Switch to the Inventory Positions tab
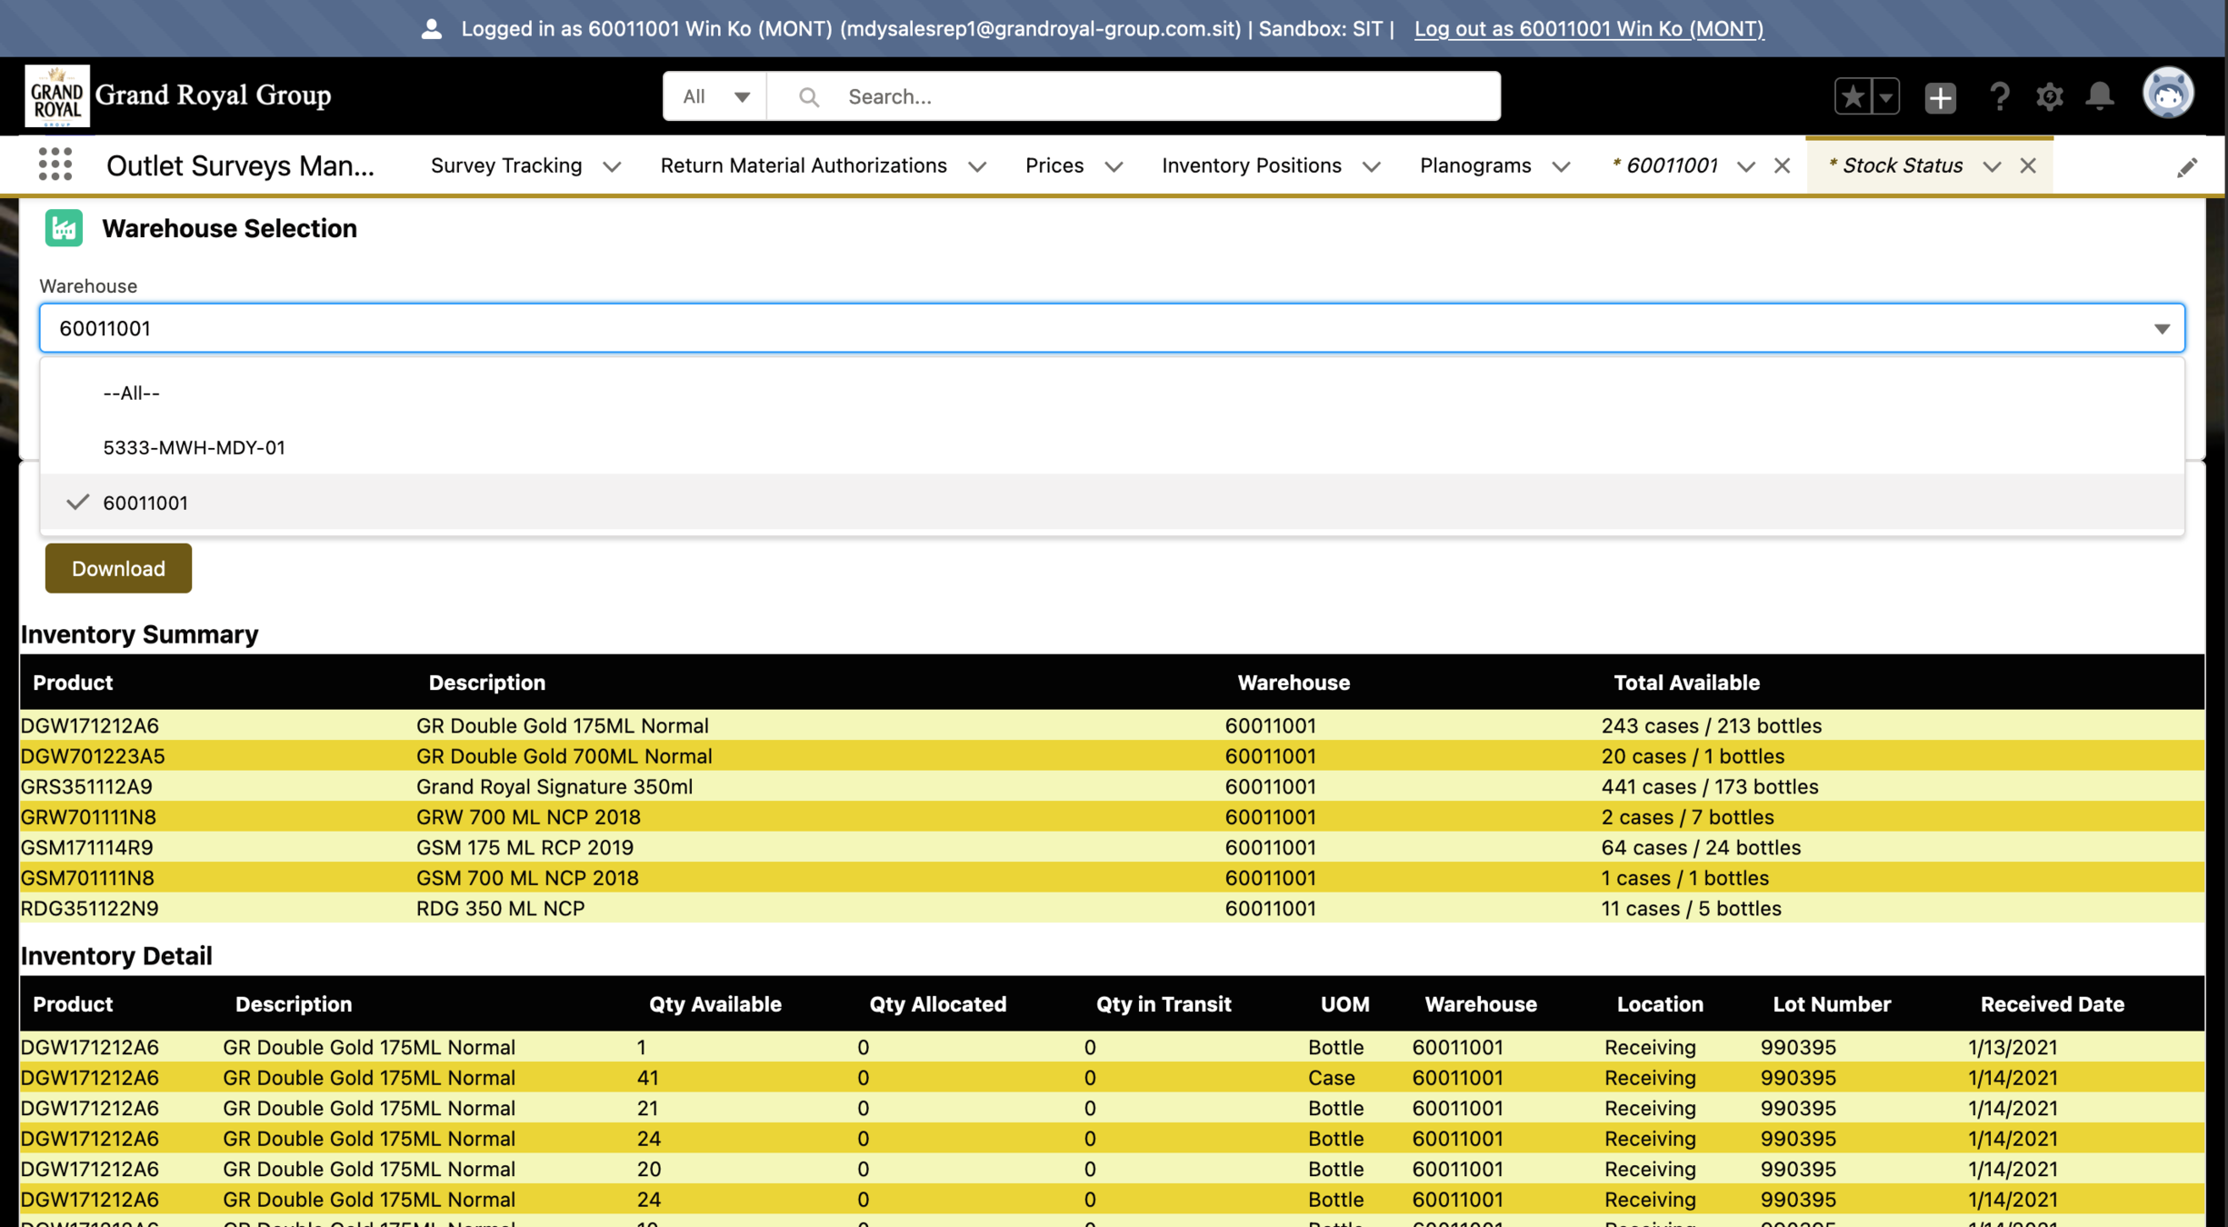Viewport: 2228px width, 1227px height. 1251,165
